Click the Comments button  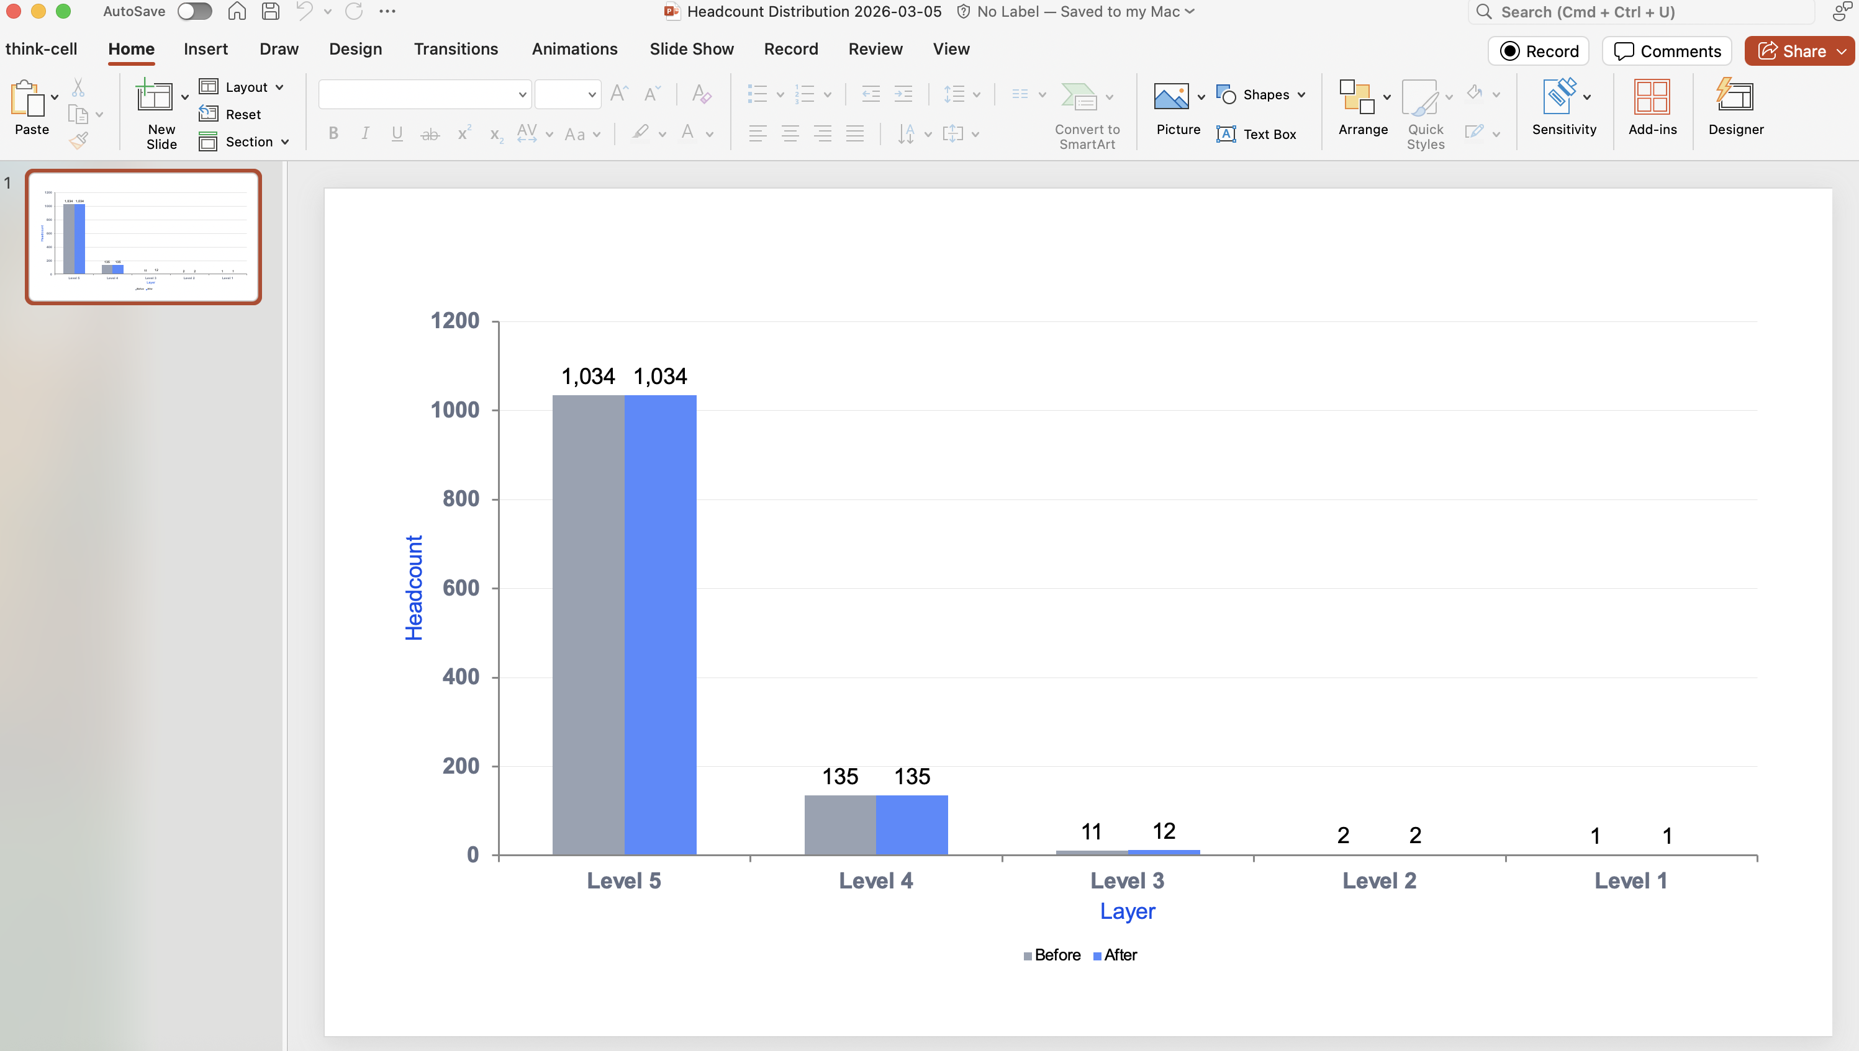coord(1667,51)
